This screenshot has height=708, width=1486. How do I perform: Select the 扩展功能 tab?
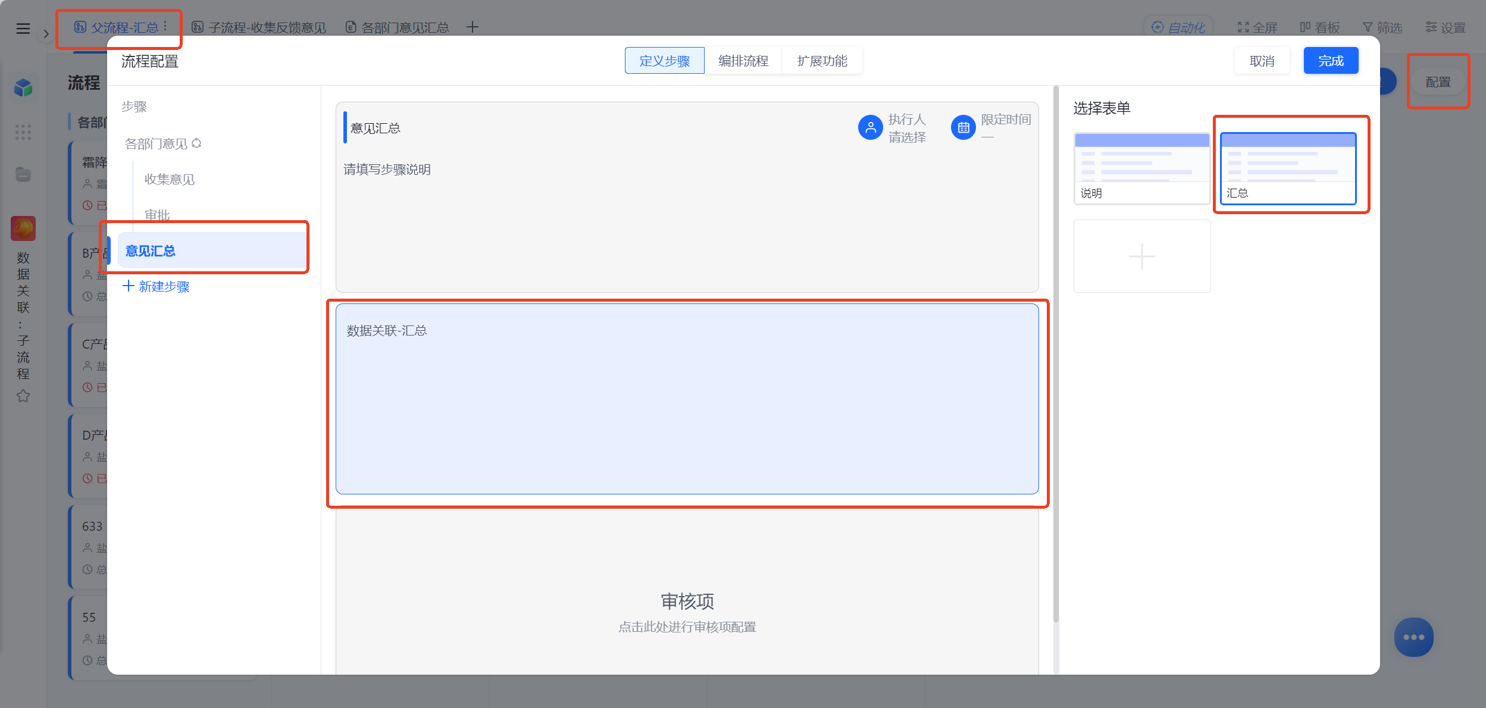[822, 61]
